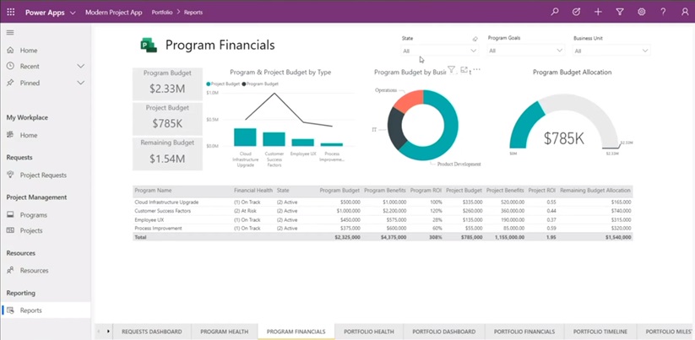This screenshot has height=340, width=695.
Task: Click the search magnifier icon
Action: [x=555, y=12]
